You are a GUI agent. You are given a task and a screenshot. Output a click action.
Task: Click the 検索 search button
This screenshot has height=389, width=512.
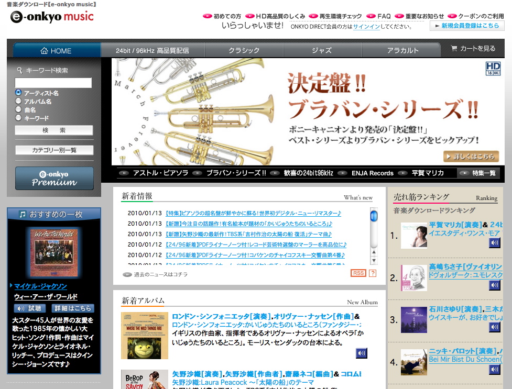(54, 130)
